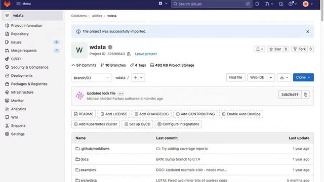Expand commit description ellipsis

pyautogui.click(x=120, y=94)
